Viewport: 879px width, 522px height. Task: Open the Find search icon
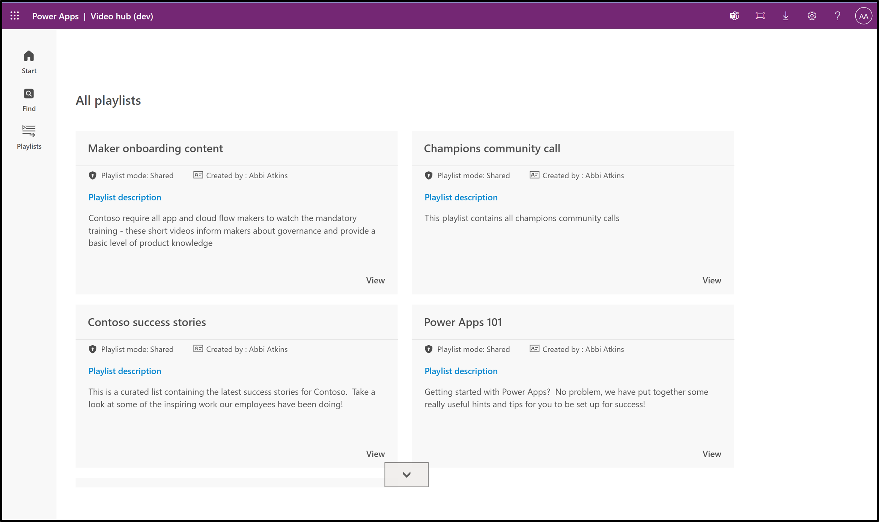tap(29, 94)
